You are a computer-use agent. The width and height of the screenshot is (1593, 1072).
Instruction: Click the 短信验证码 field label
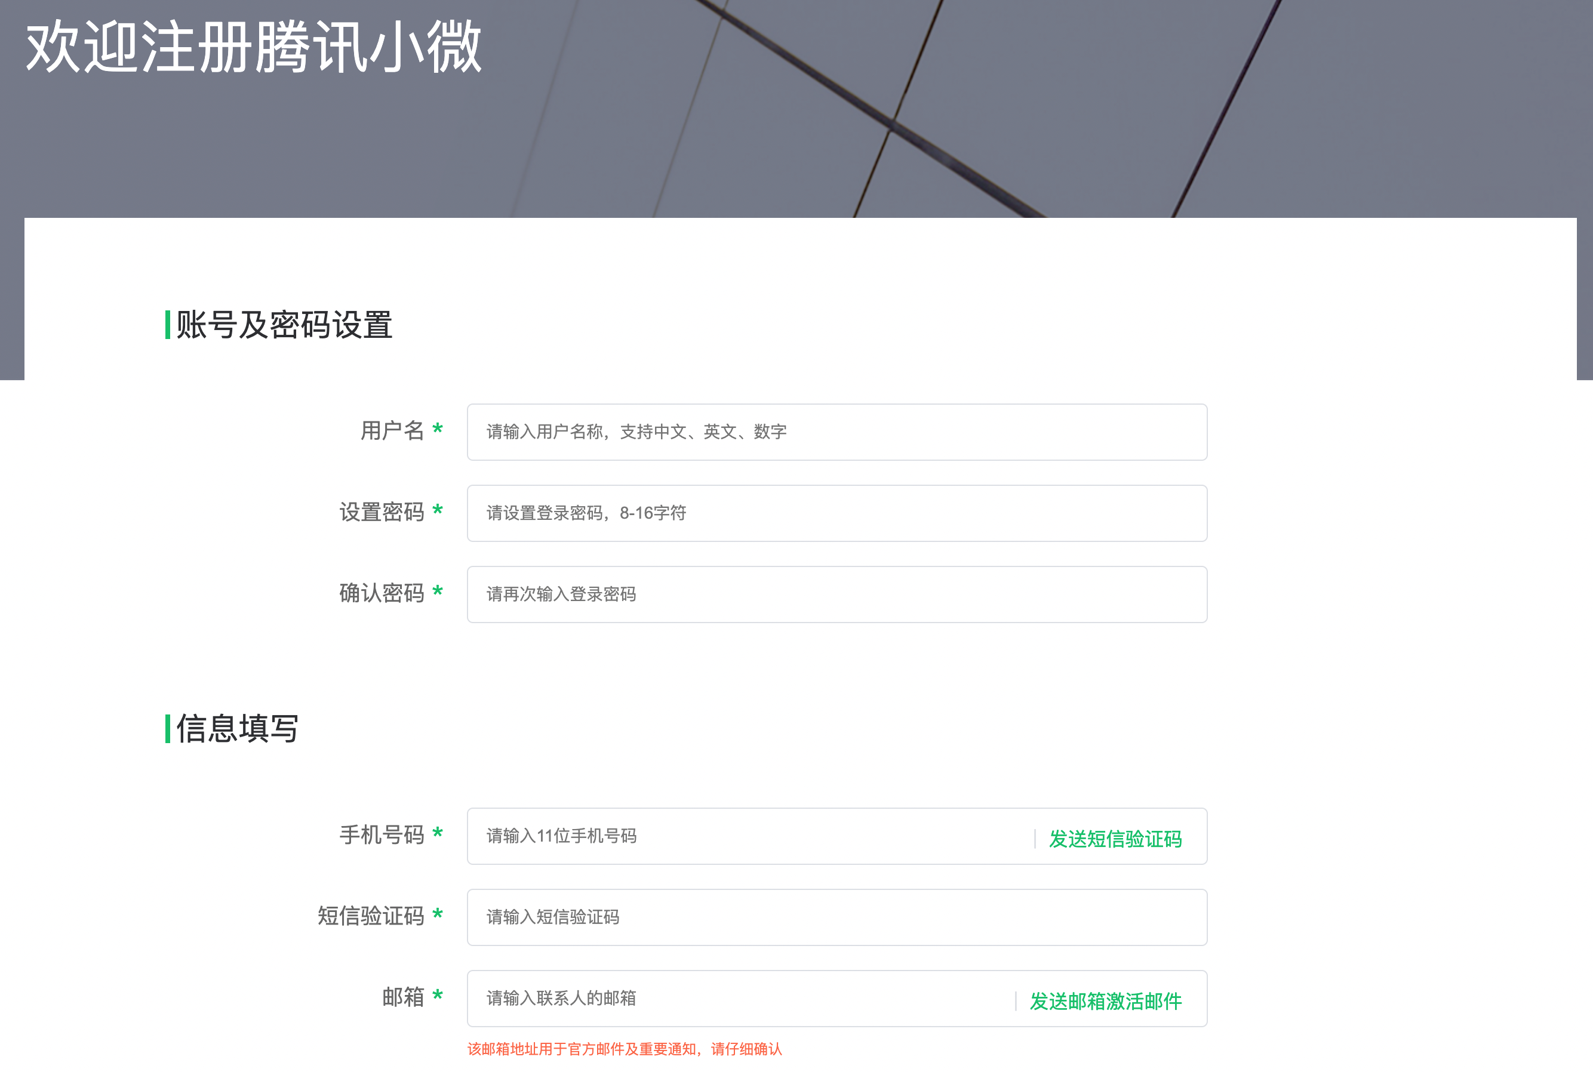[371, 916]
